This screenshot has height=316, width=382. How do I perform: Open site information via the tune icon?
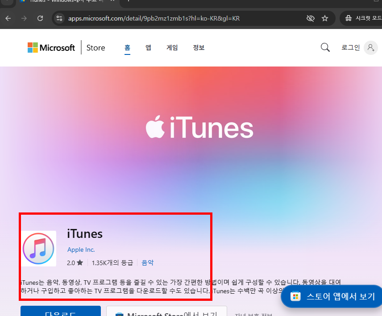coord(59,18)
